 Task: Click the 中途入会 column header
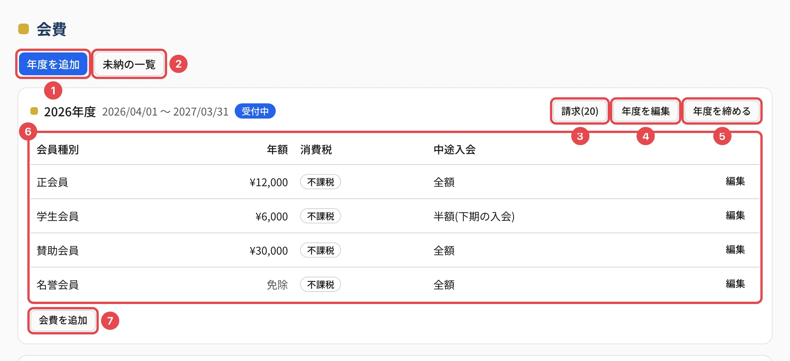tap(455, 149)
